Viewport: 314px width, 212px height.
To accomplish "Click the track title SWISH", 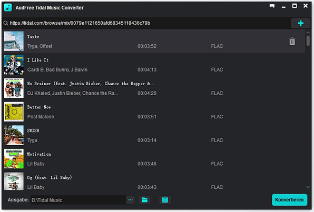I will click(33, 130).
